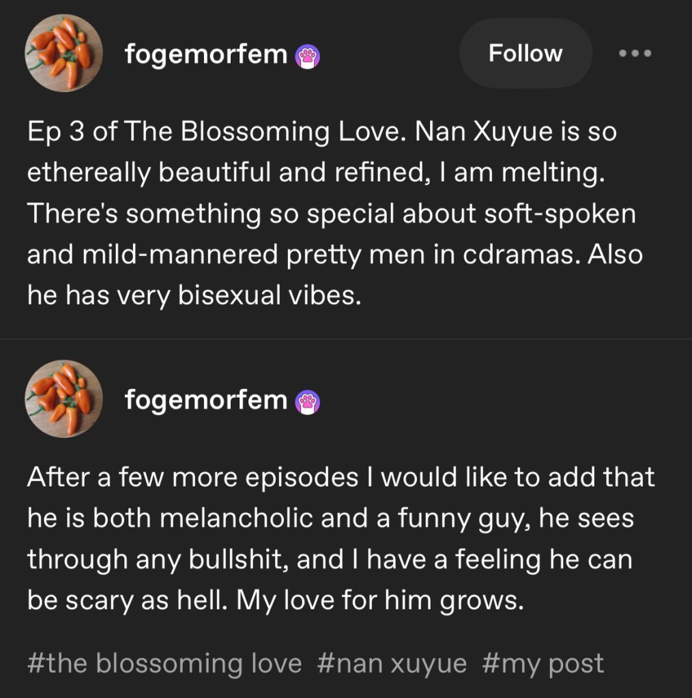Open fogemorfem's profile from the top username
This screenshot has width=692, height=698.
[205, 54]
